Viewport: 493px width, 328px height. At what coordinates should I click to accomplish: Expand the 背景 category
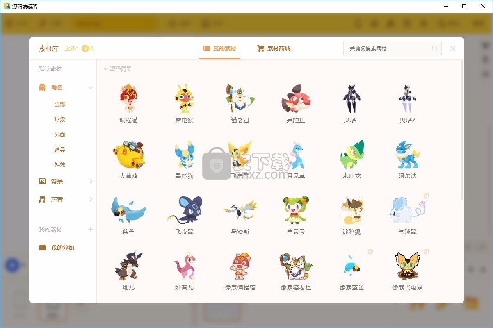tap(91, 181)
